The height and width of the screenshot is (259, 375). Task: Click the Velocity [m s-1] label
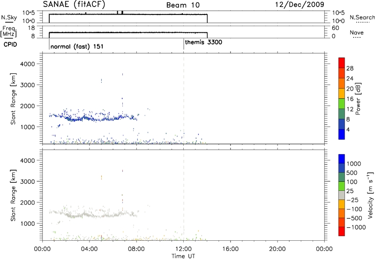[371, 195]
